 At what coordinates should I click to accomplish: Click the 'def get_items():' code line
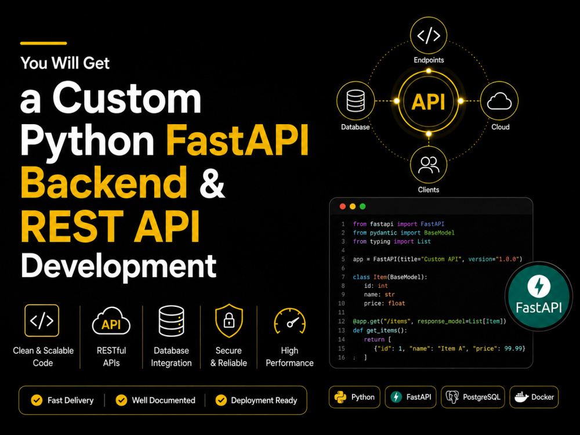[380, 331]
